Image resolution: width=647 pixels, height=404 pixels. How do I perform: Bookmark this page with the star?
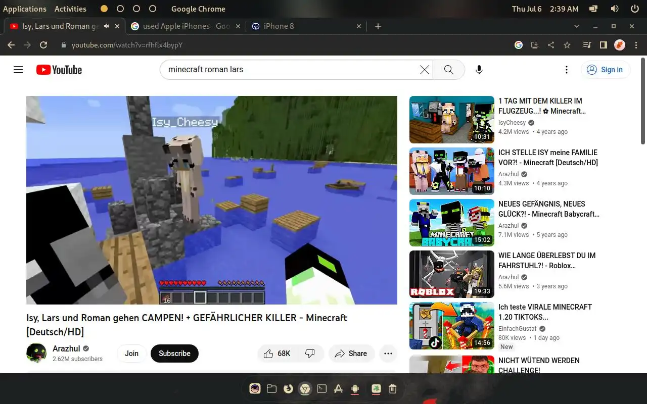pos(567,45)
